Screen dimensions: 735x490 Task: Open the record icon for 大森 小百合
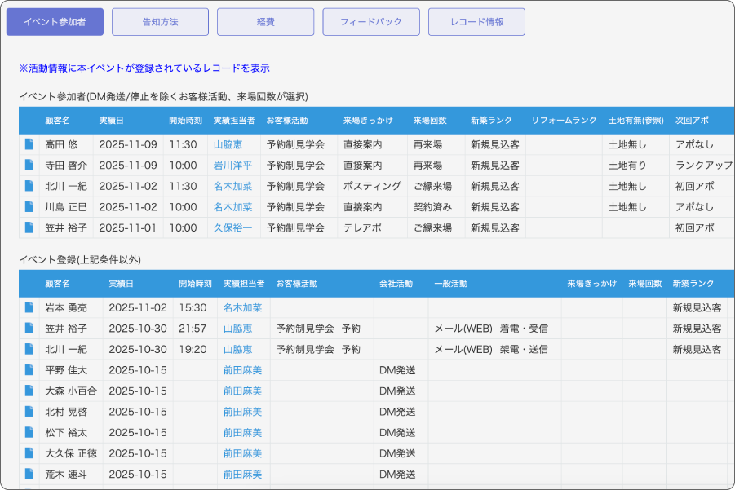29,391
